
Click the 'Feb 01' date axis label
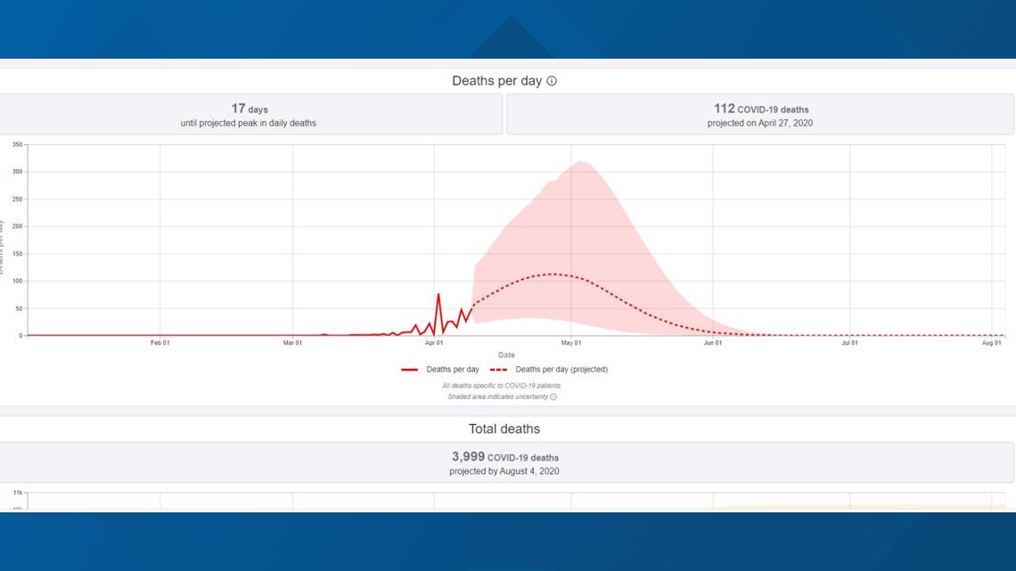[x=160, y=343]
